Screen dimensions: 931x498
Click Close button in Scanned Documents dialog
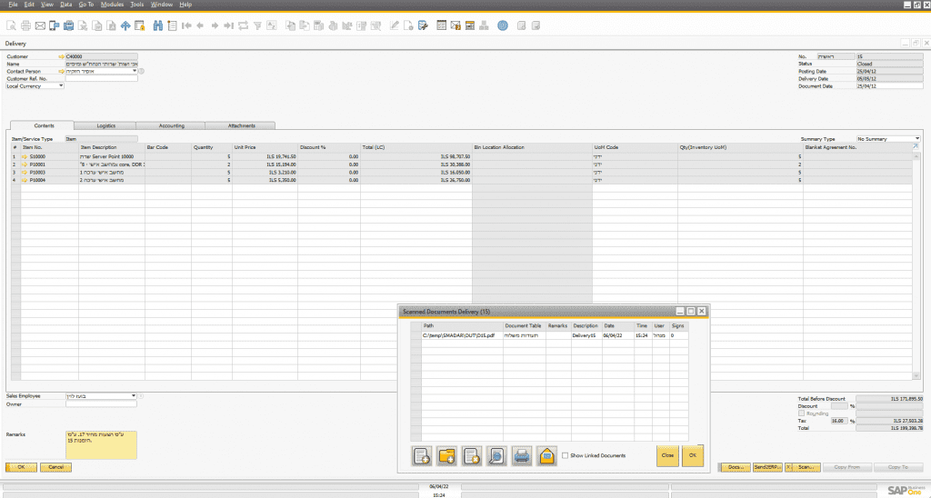click(x=667, y=455)
